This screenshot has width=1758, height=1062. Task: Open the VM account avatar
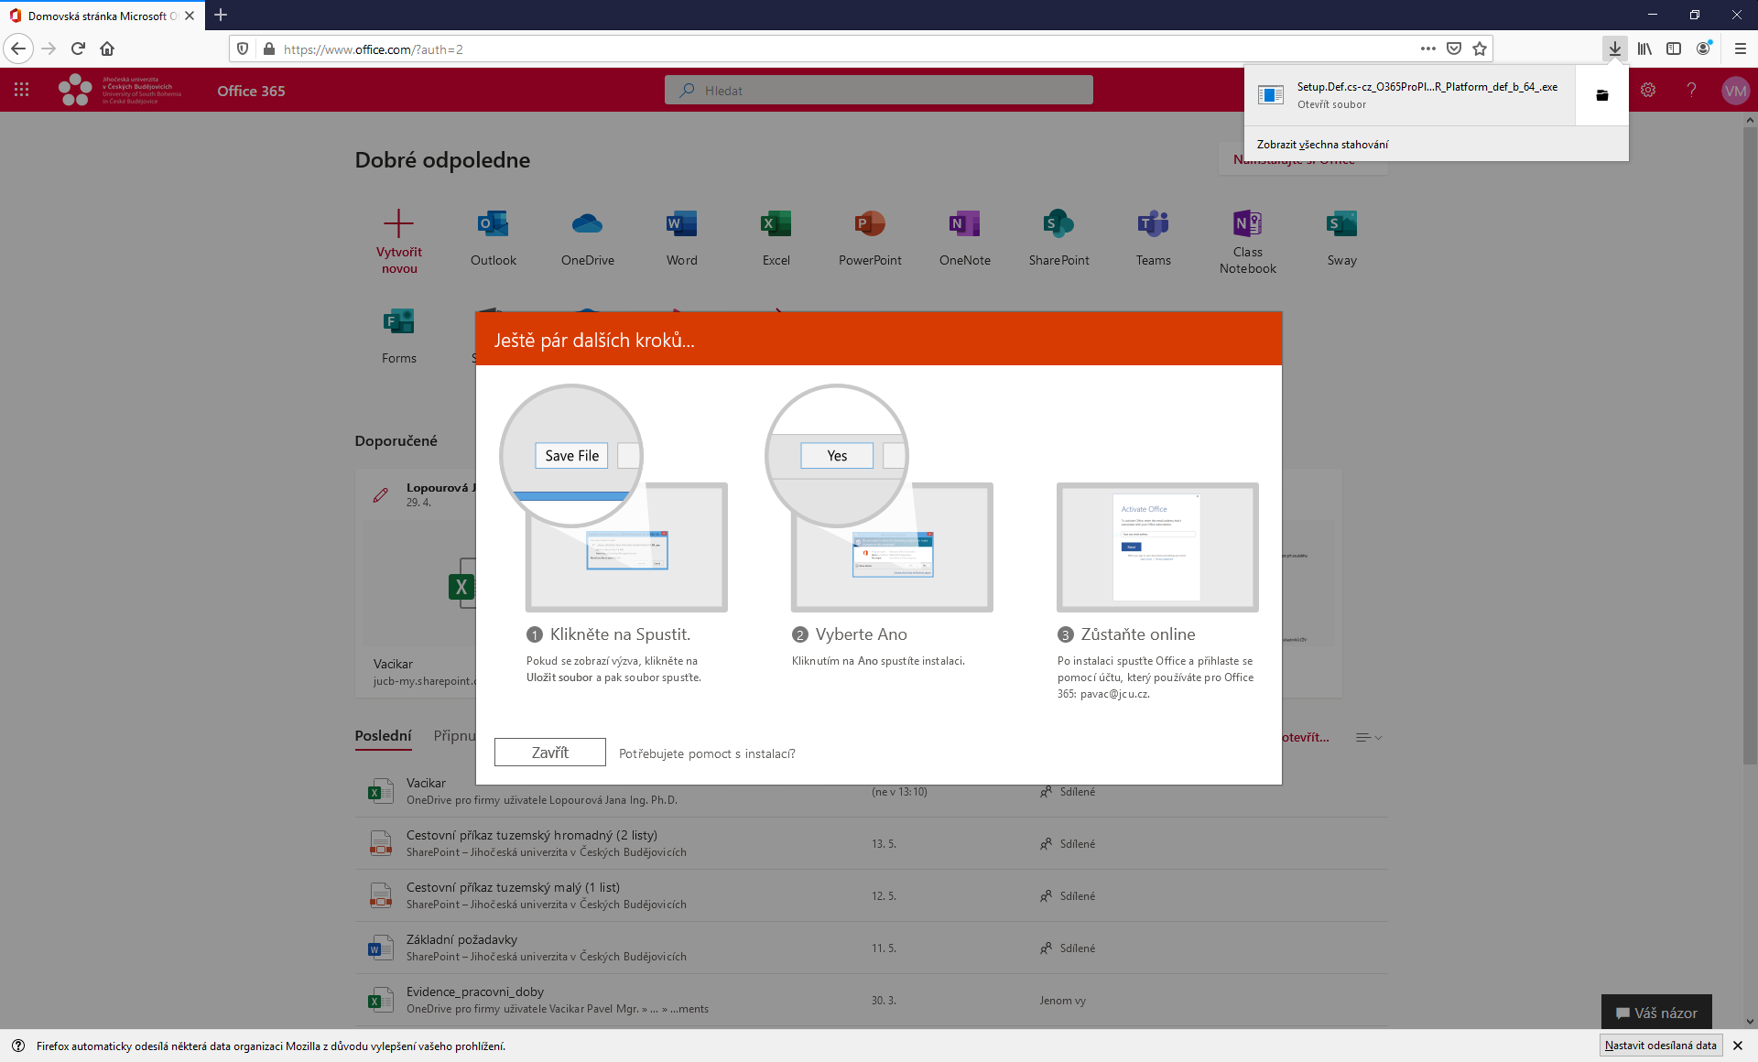(x=1735, y=90)
